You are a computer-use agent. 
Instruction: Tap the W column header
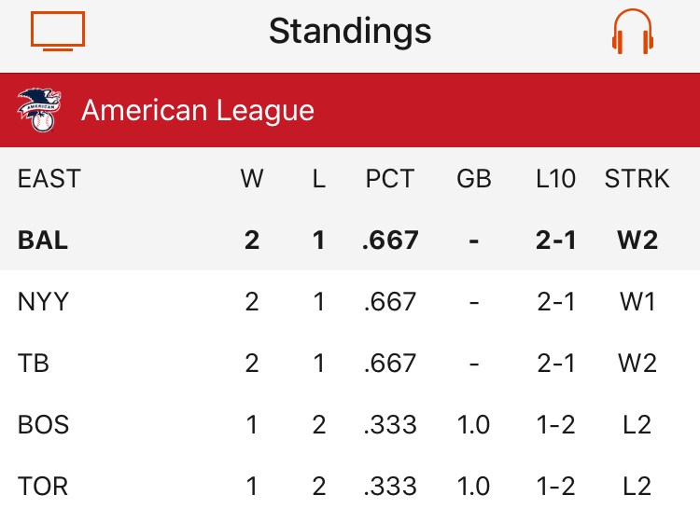pyautogui.click(x=252, y=178)
